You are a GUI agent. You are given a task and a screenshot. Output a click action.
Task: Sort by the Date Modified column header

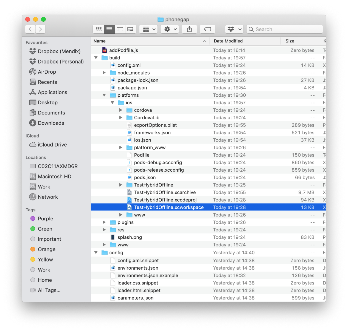245,41
